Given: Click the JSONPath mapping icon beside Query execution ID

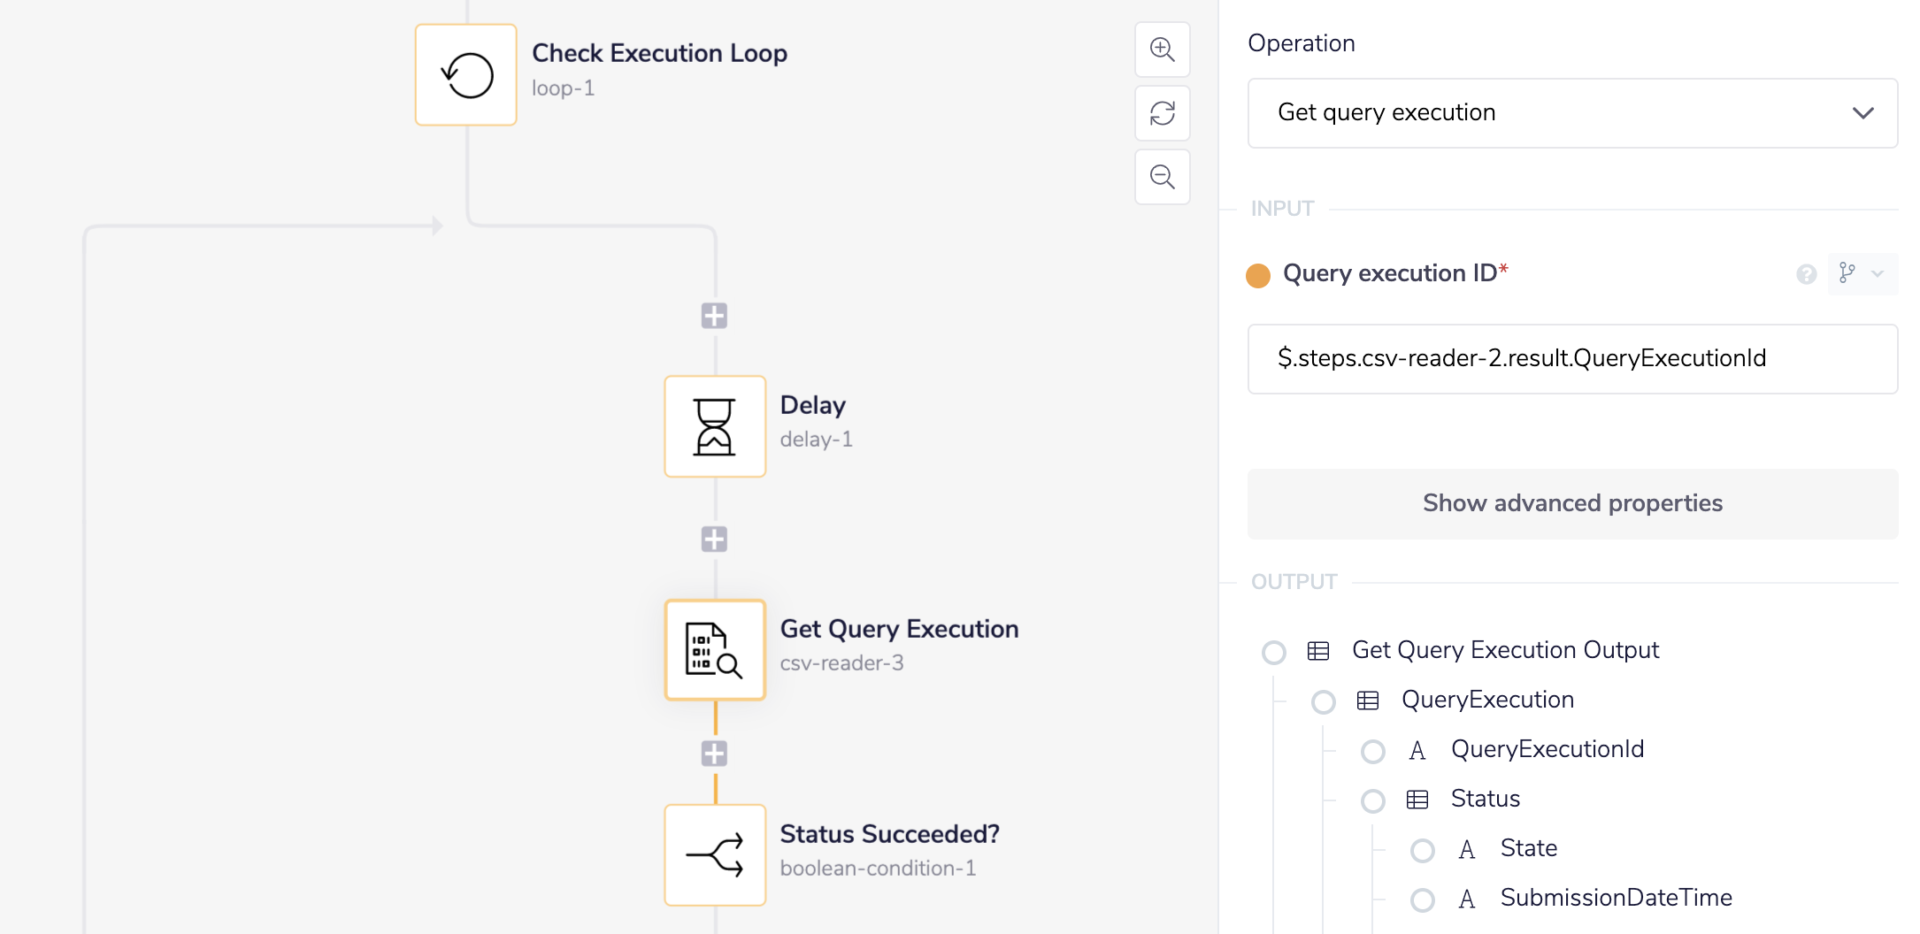Looking at the screenshot, I should 1847,274.
